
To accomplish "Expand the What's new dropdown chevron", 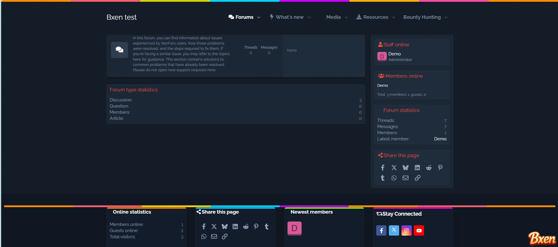I will pos(309,17).
